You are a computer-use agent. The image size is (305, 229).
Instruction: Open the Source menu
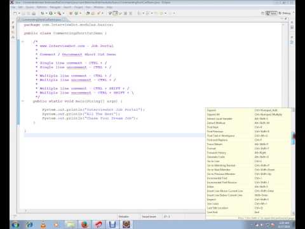point(30,7)
